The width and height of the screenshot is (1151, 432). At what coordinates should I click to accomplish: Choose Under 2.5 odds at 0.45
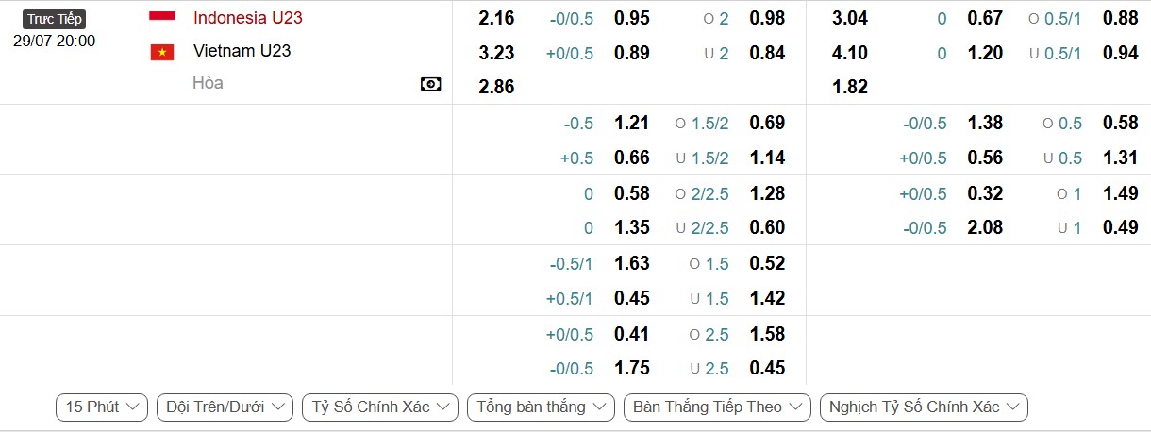[767, 369]
